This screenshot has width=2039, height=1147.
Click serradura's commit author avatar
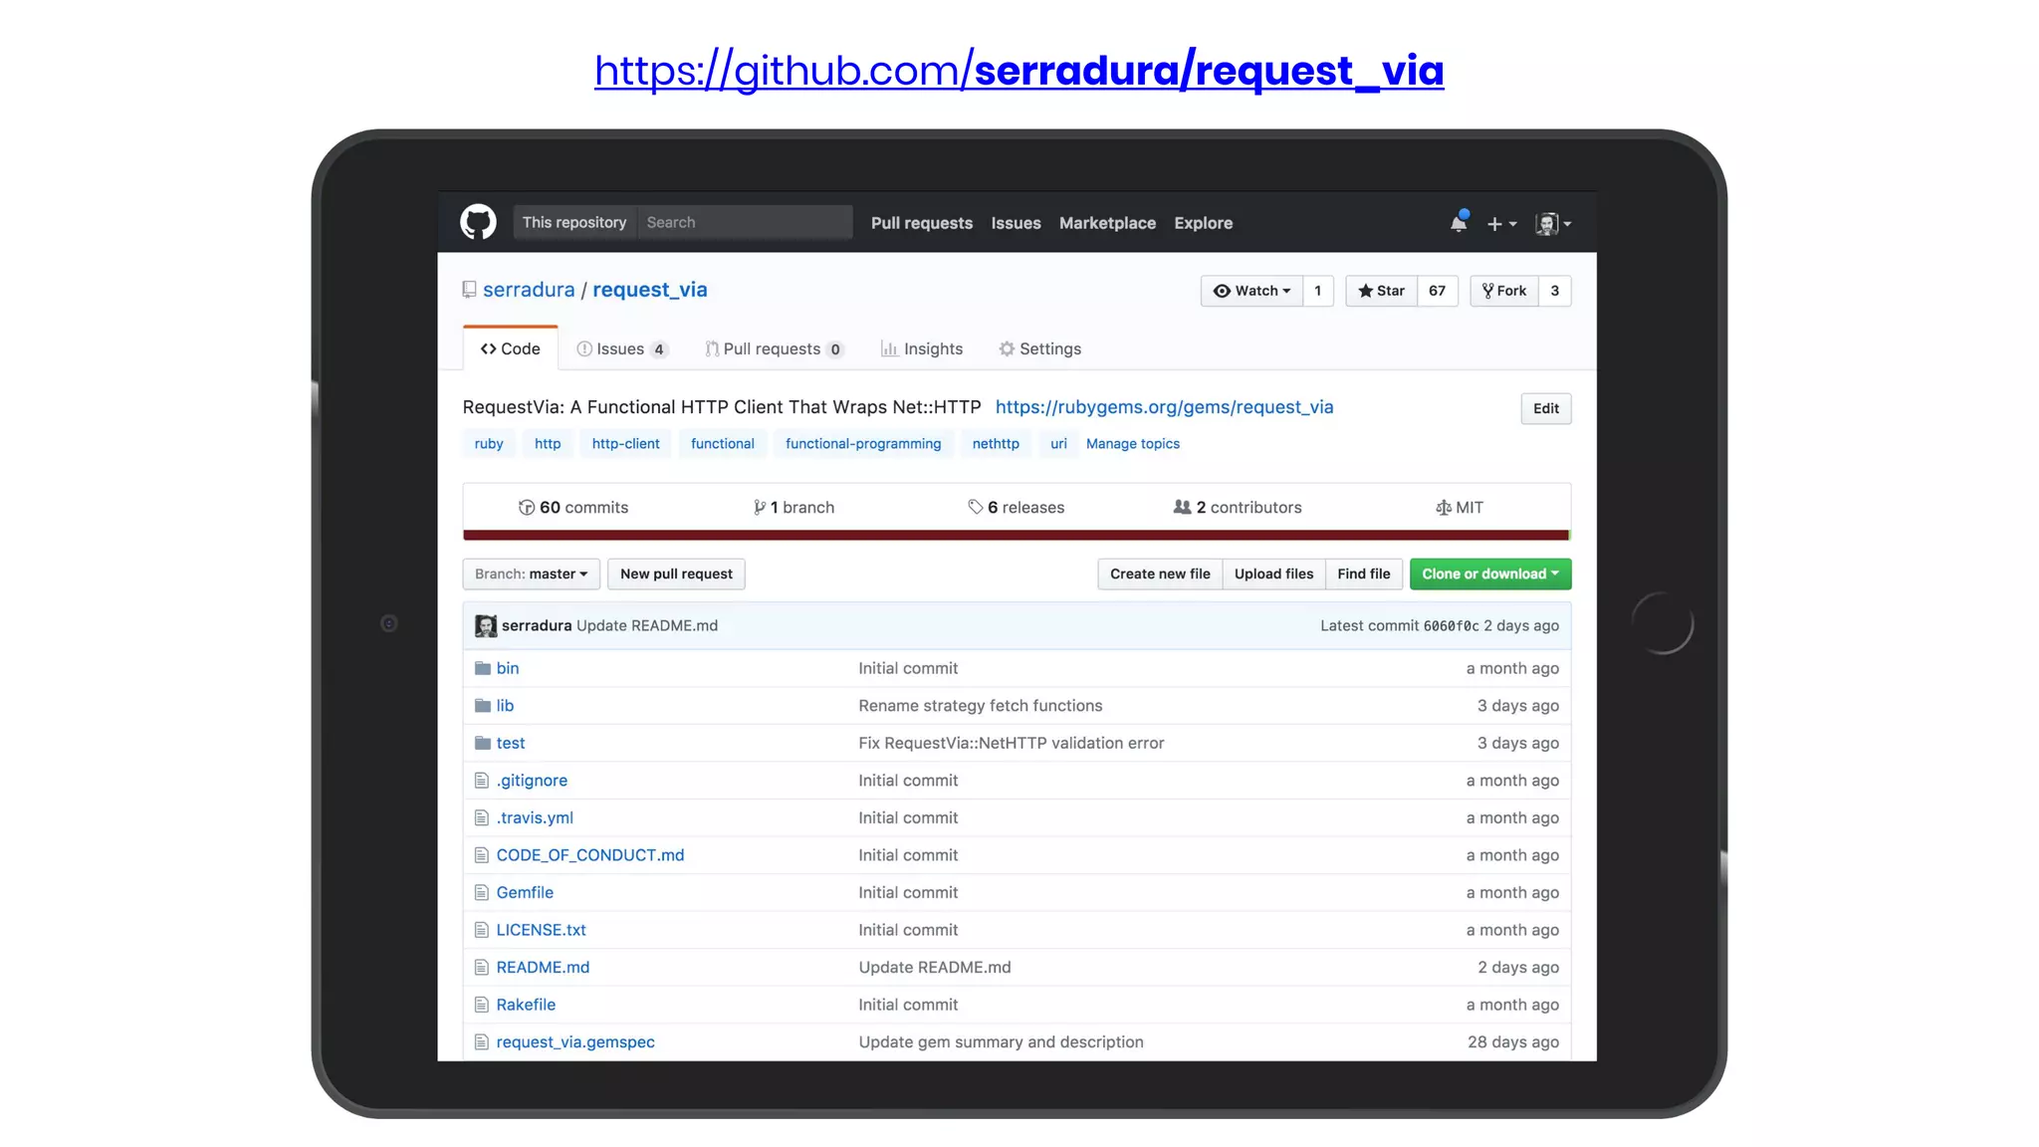pos(486,625)
